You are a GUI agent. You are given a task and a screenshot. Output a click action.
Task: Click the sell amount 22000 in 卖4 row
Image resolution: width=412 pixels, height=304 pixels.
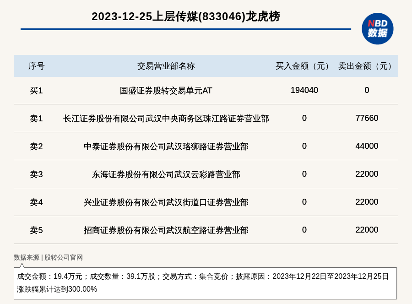(367, 202)
